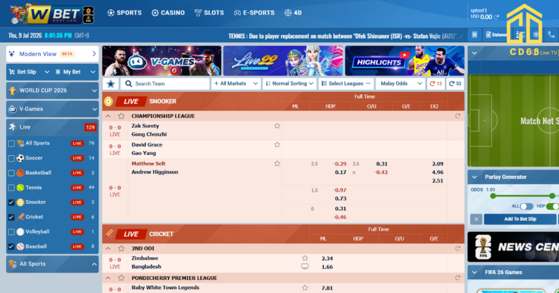The height and width of the screenshot is (293, 559).
Task: Refresh the Pondicherry Premier League odds
Action: click(x=457, y=278)
